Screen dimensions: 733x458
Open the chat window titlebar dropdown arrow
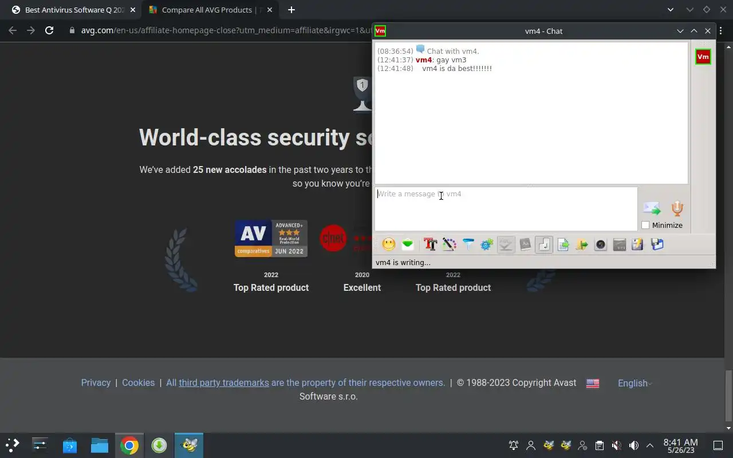click(x=680, y=31)
